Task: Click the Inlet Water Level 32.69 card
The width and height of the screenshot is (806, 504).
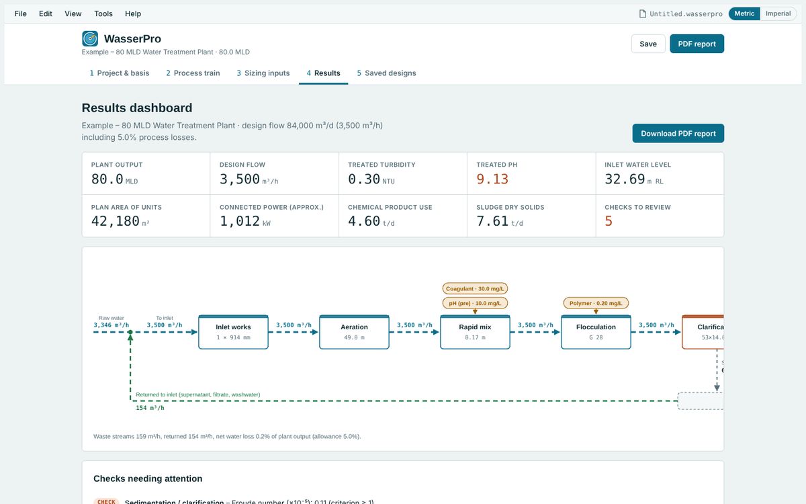Action: [x=660, y=173]
